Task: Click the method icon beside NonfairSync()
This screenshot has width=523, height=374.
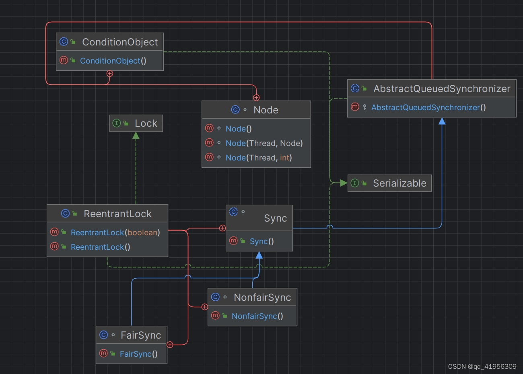Action: [x=215, y=316]
